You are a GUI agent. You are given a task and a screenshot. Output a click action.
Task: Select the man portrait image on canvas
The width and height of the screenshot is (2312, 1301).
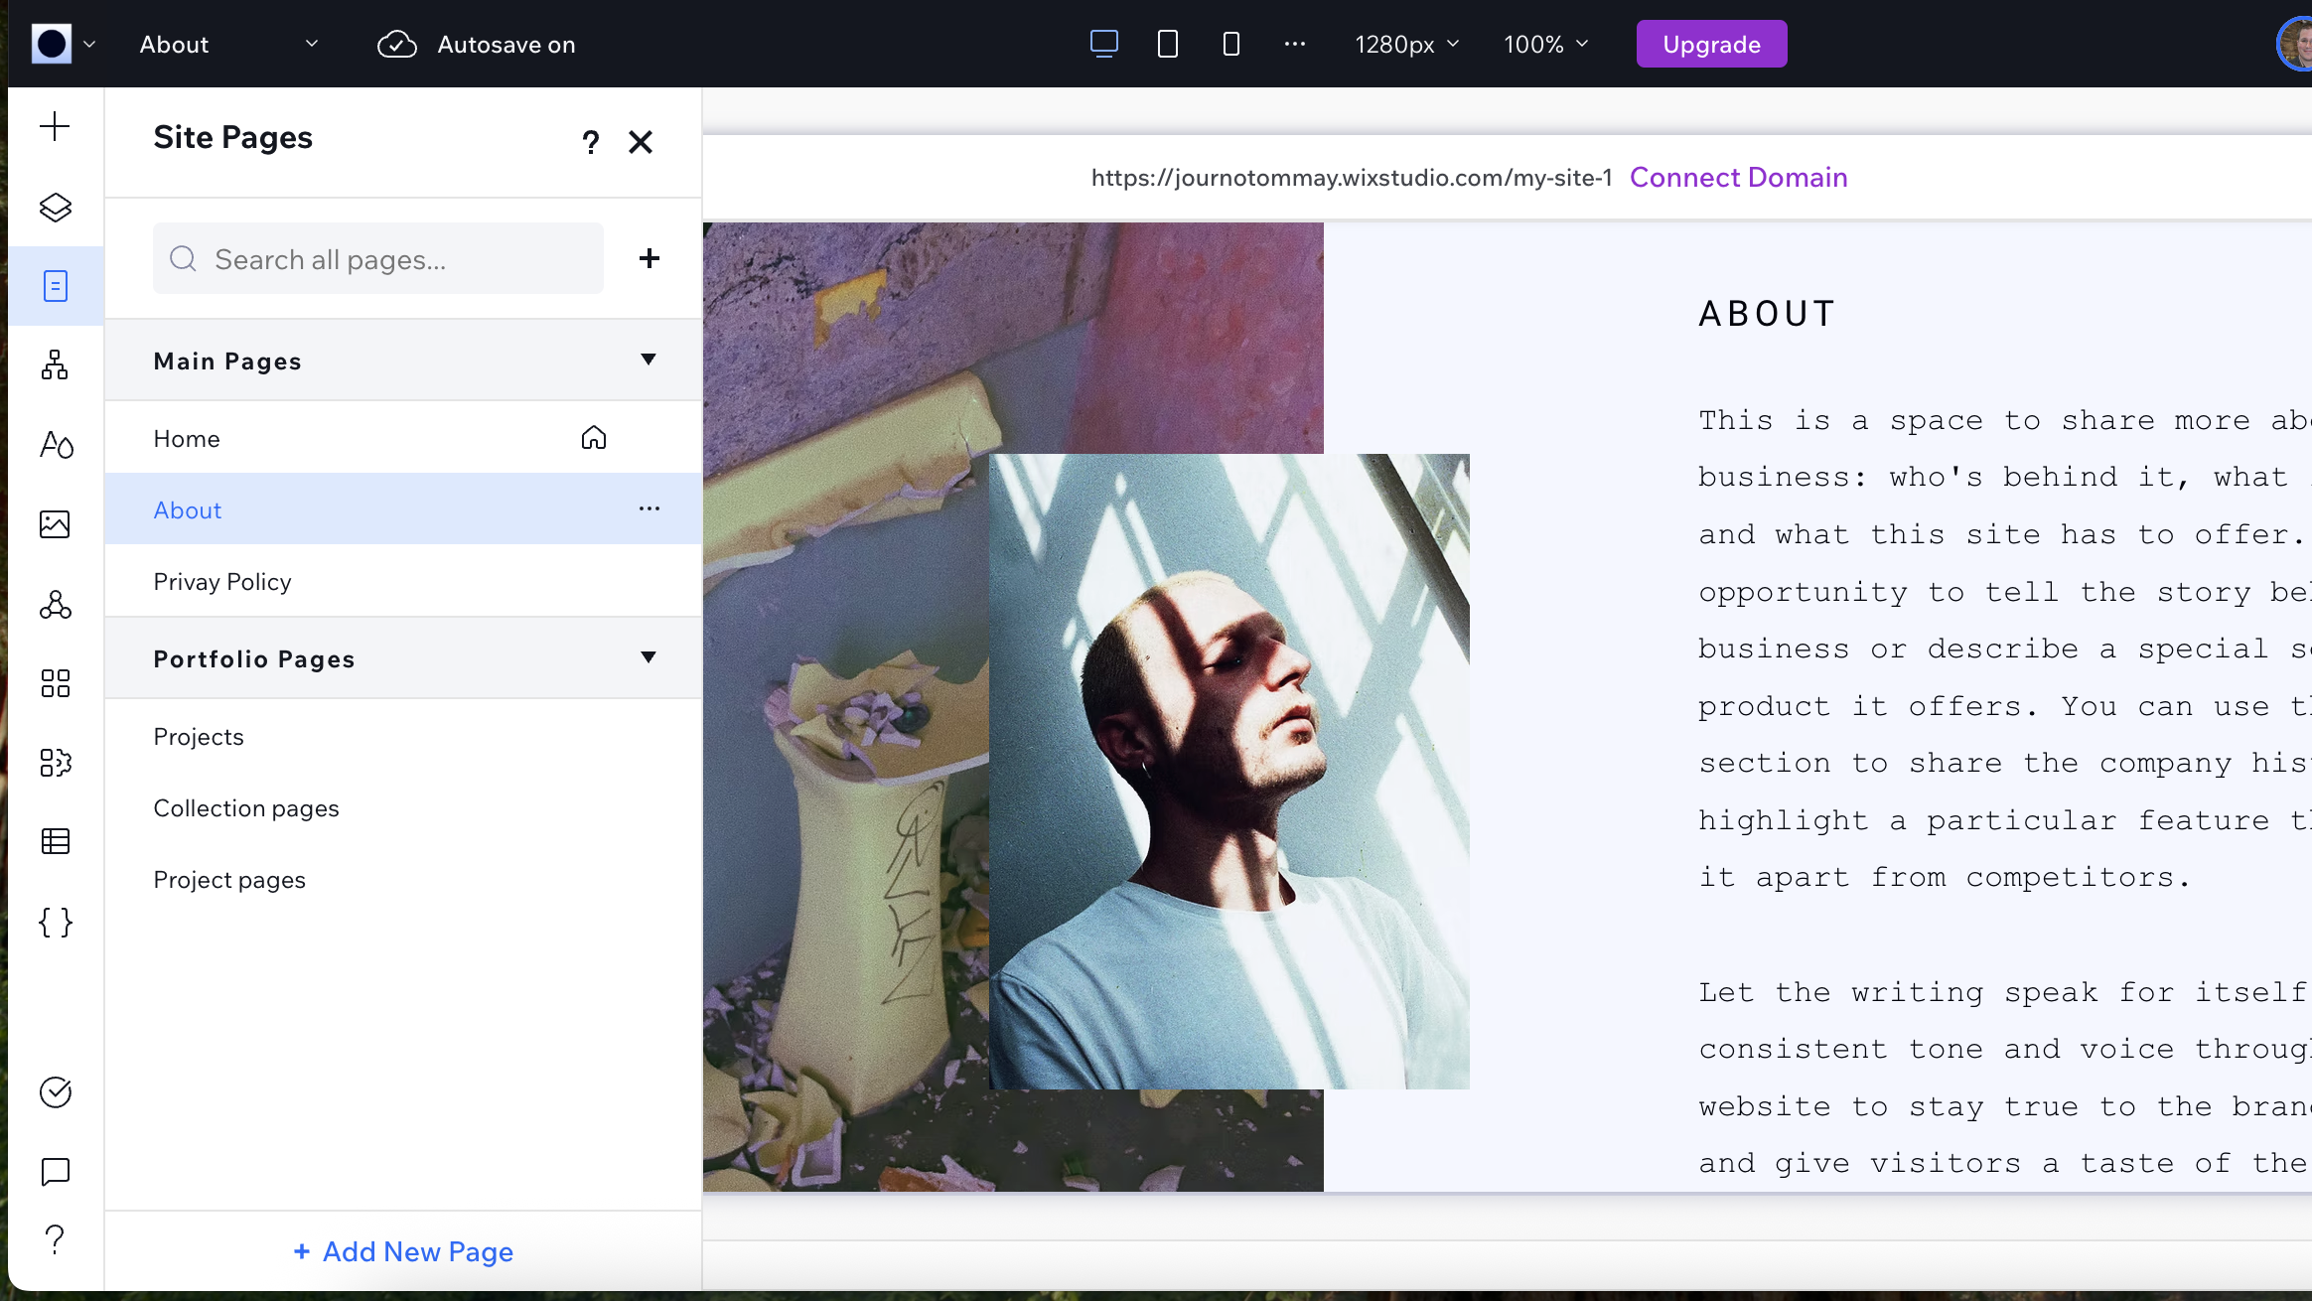pos(1229,772)
